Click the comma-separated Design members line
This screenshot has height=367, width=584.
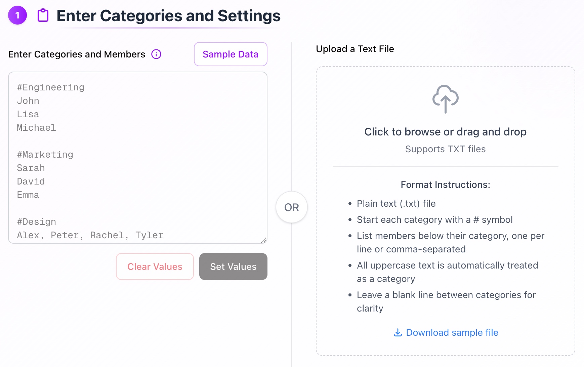(x=90, y=235)
